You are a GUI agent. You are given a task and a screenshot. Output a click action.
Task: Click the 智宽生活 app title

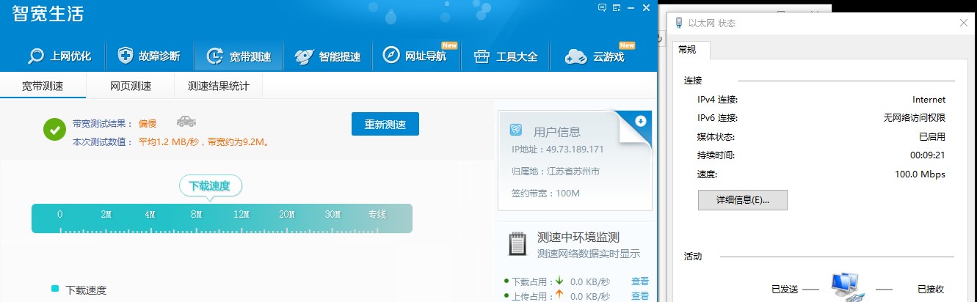point(48,13)
